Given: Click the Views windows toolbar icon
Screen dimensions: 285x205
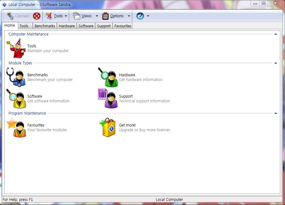Looking at the screenshot, I should click(x=77, y=16).
